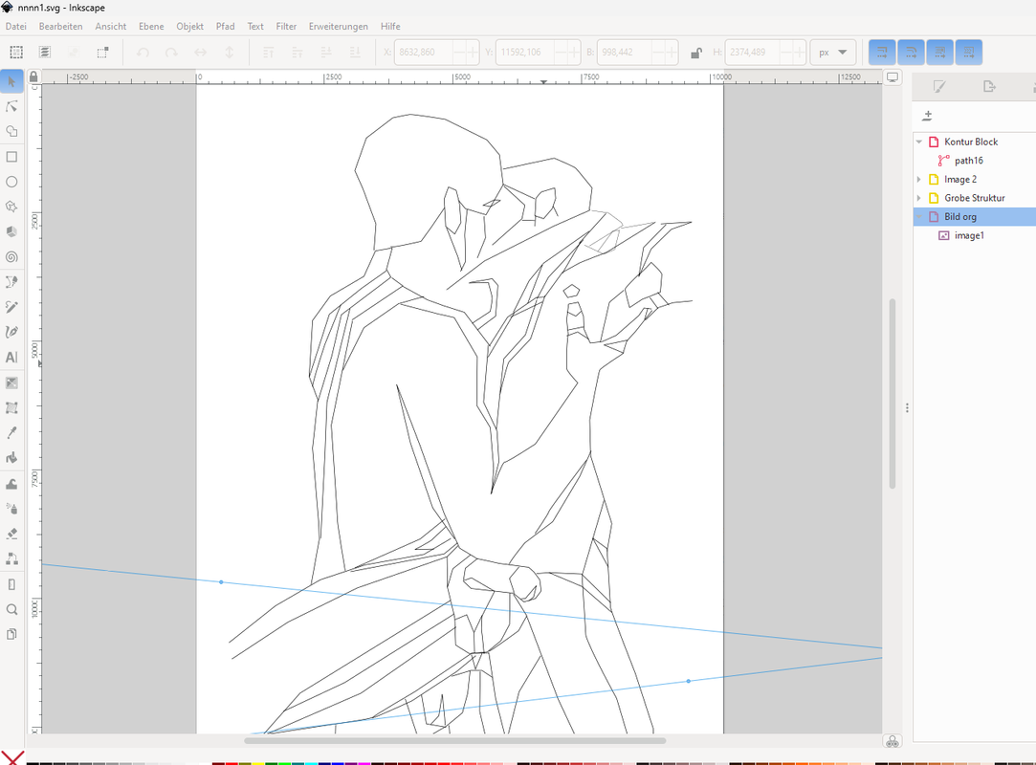
Task: Select the Ellipse tool
Action: (11, 182)
